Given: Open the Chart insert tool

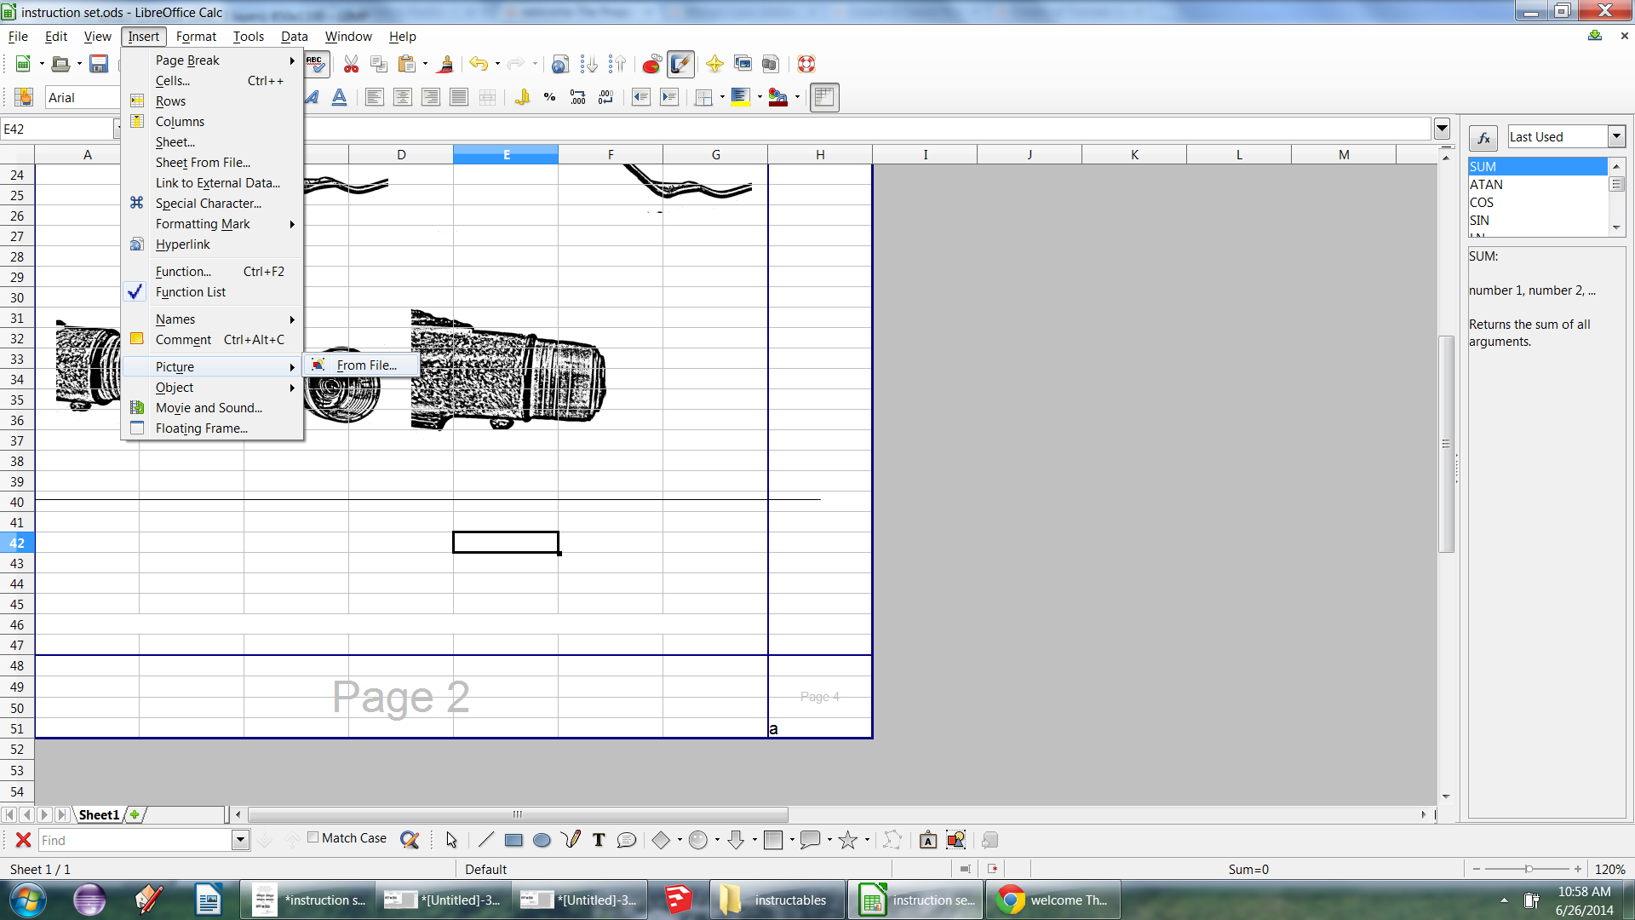Looking at the screenshot, I should [x=651, y=65].
